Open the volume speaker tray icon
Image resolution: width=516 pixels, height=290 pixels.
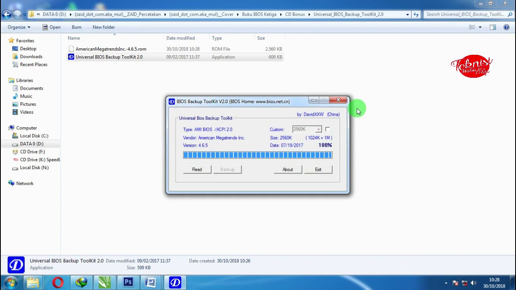click(x=473, y=283)
